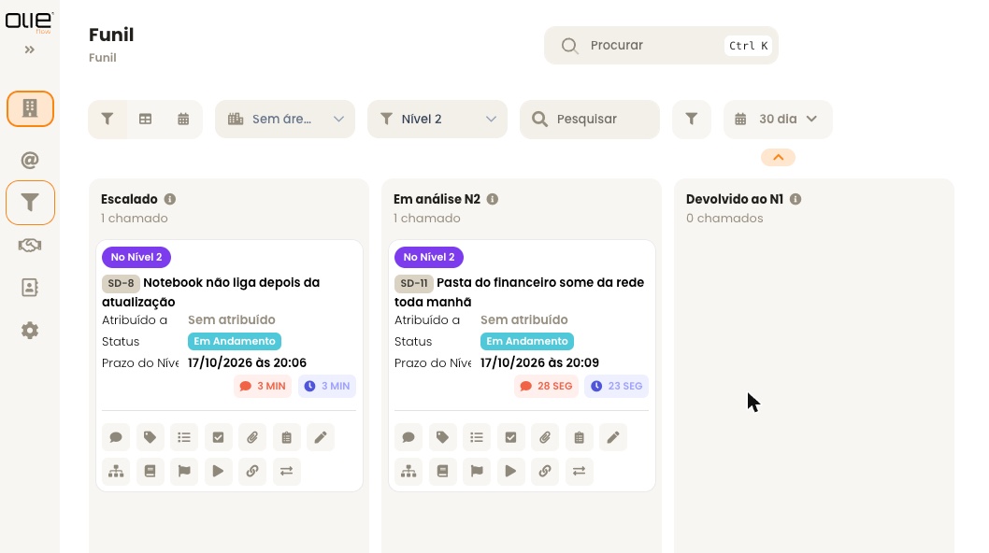
Task: Switch to funnel view in view switcher
Action: pyautogui.click(x=107, y=120)
